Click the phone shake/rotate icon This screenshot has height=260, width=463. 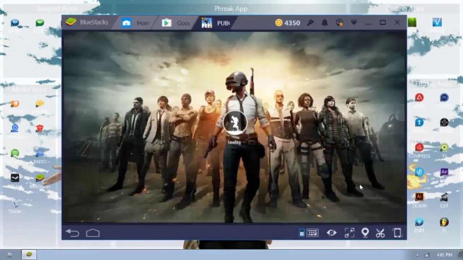tap(397, 233)
